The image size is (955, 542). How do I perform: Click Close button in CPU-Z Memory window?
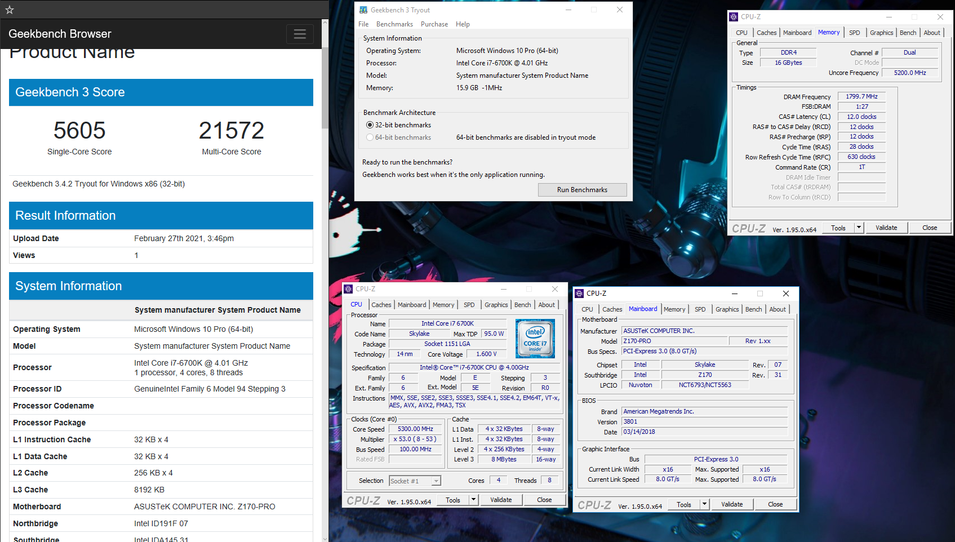[930, 228]
